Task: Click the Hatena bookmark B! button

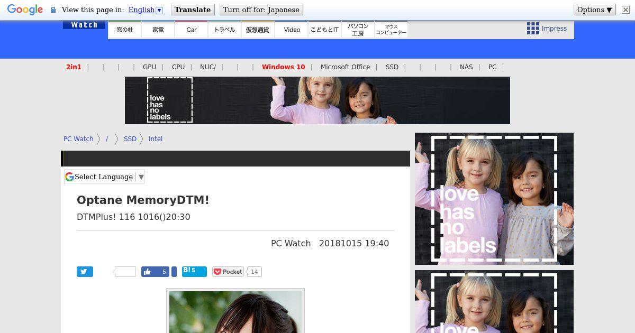Action: point(194,272)
